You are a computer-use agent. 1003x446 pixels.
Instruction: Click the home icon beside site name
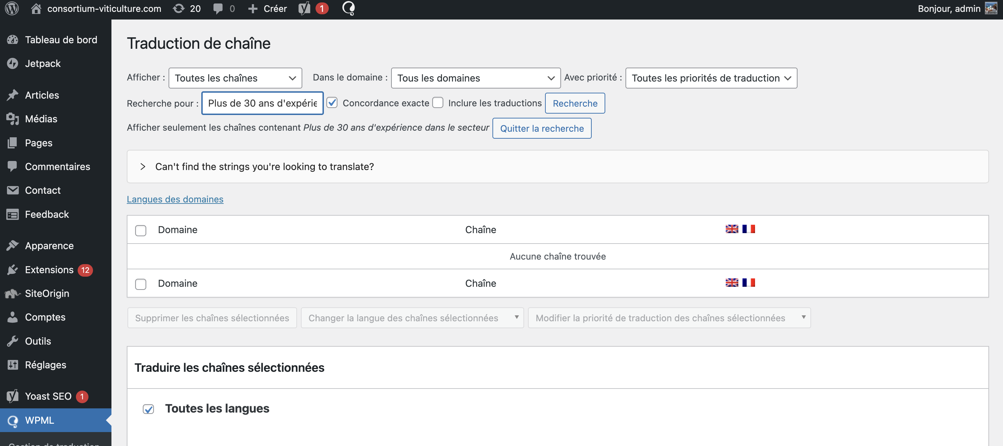point(36,9)
